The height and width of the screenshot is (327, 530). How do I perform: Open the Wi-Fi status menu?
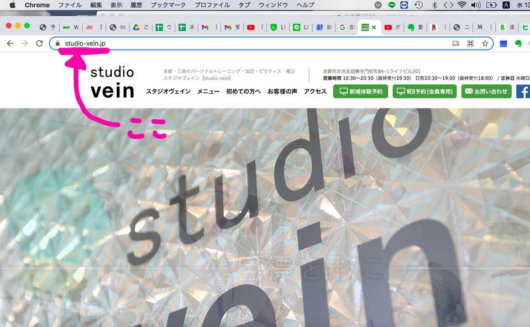click(x=461, y=5)
